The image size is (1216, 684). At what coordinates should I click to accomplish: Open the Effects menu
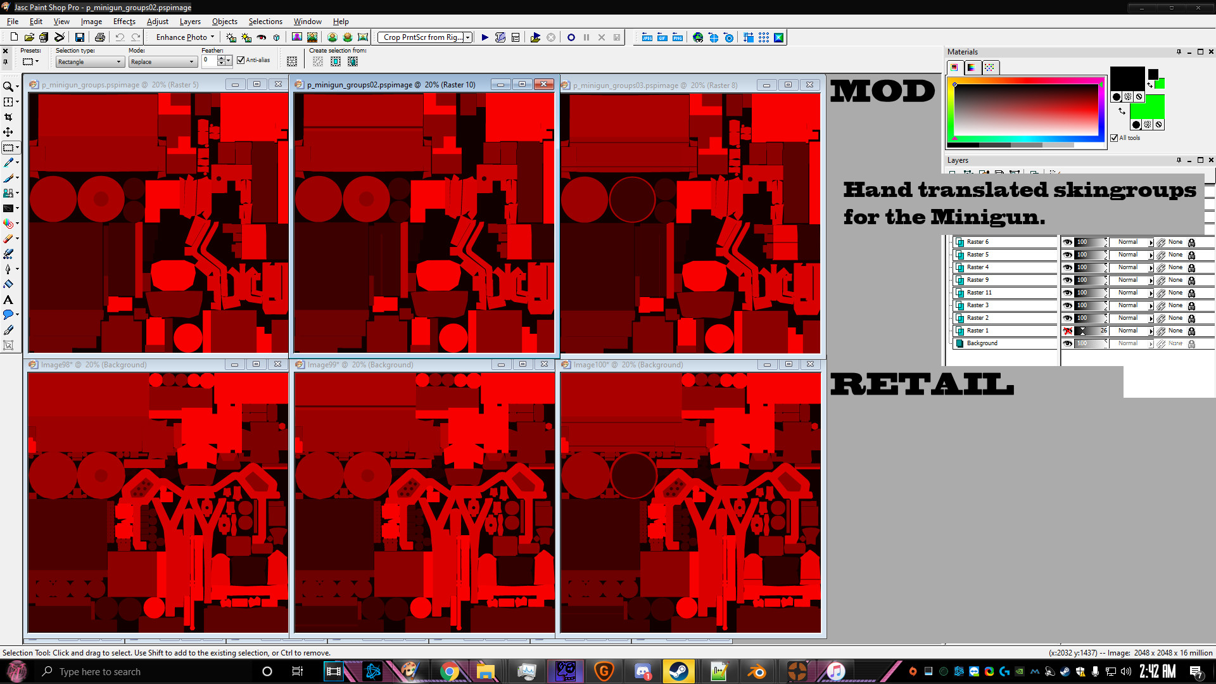[123, 21]
